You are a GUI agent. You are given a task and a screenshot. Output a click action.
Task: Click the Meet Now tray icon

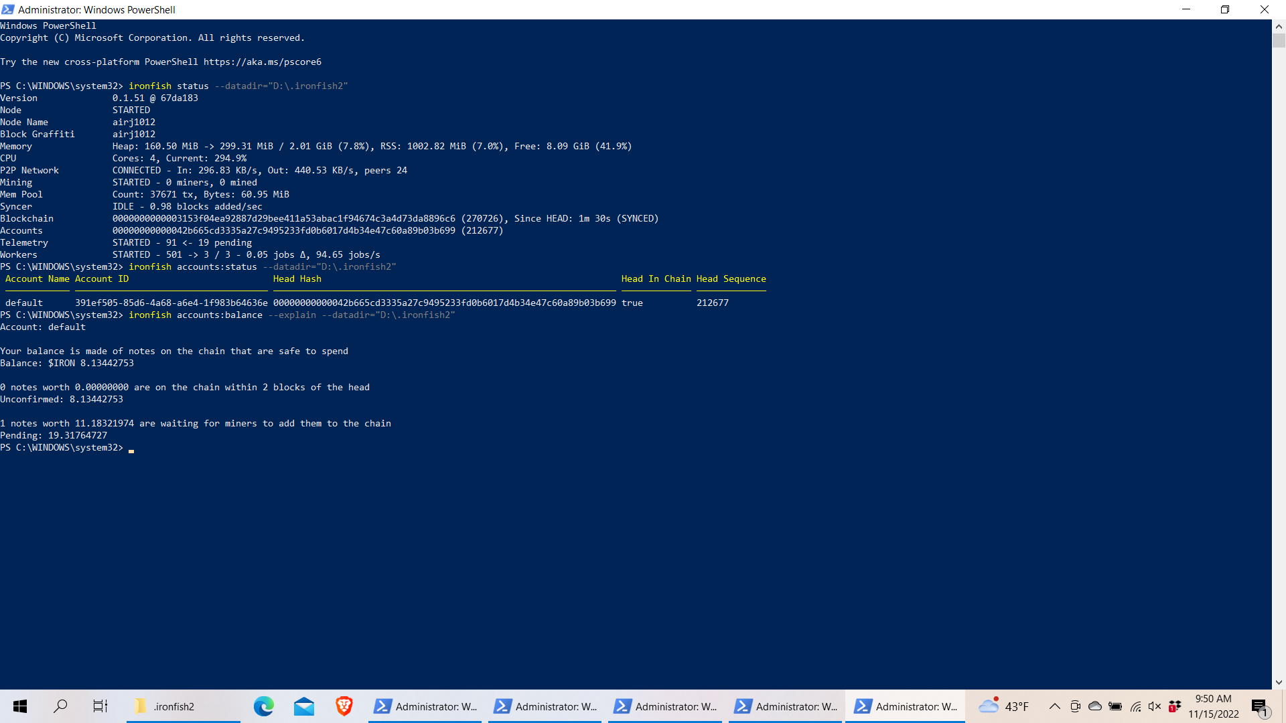coord(1075,706)
